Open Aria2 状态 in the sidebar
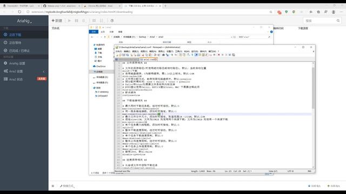This screenshot has height=194, width=346. click(x=24, y=79)
